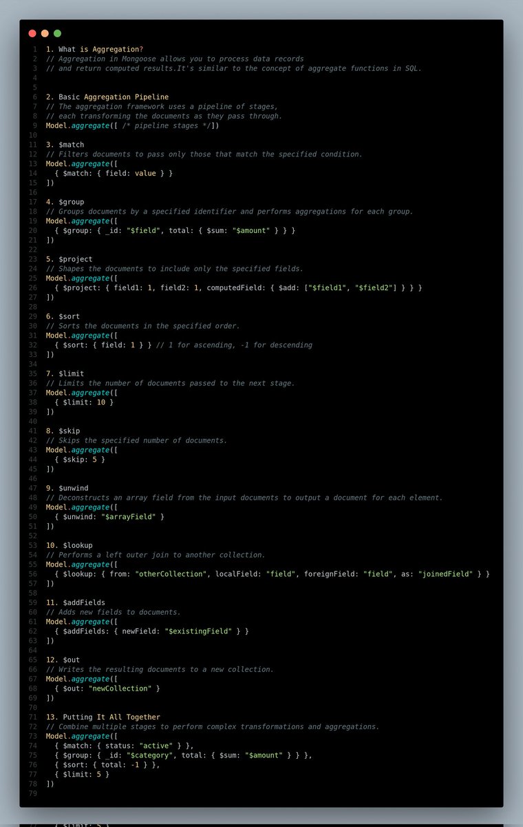
Task: Click the $lookup line with from: "otherCollection"
Action: click(x=272, y=573)
